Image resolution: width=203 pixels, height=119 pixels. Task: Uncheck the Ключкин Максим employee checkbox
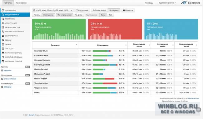tap(2, 79)
